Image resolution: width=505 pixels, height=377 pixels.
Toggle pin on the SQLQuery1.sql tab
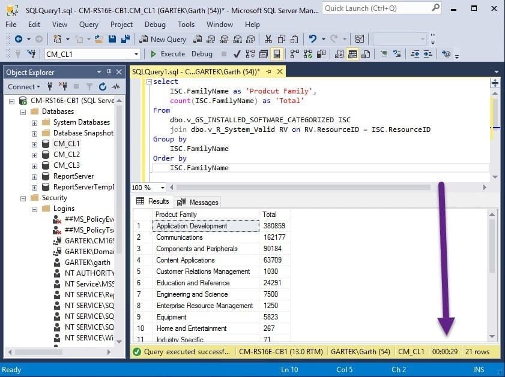(268, 72)
